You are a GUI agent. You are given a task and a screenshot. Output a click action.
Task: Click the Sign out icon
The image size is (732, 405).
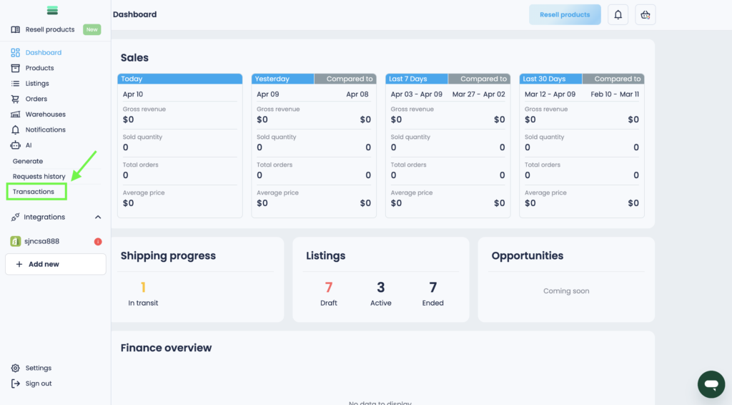click(16, 384)
